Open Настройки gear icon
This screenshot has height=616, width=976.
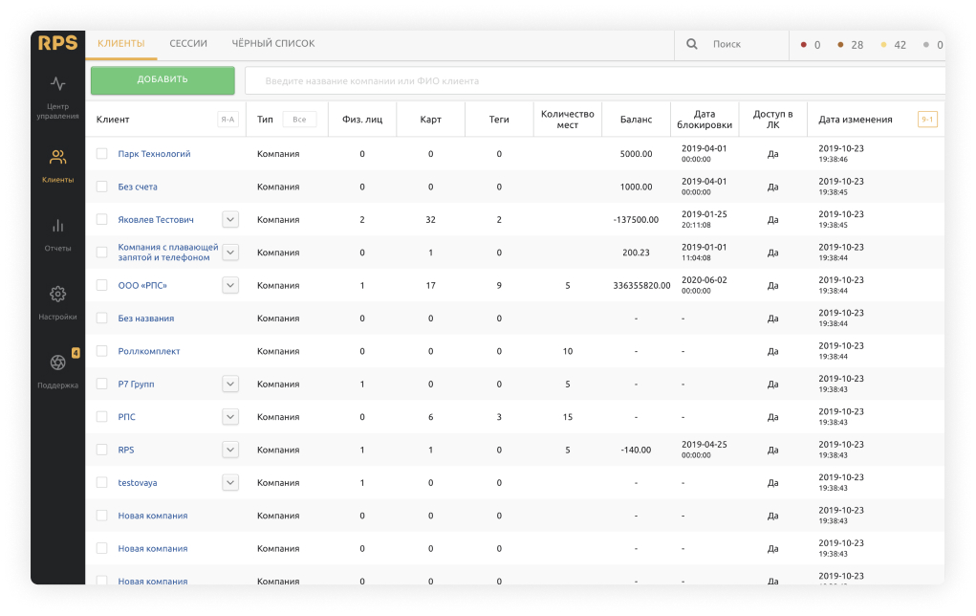tap(57, 294)
